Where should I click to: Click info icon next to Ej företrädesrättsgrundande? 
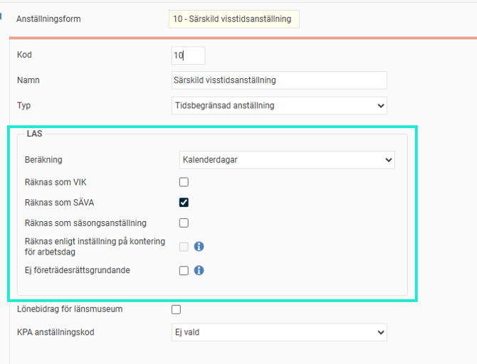[x=199, y=271]
